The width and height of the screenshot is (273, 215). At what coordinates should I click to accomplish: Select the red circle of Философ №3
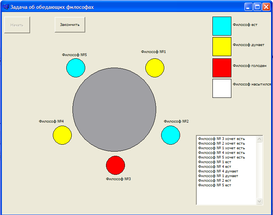pyautogui.click(x=115, y=165)
